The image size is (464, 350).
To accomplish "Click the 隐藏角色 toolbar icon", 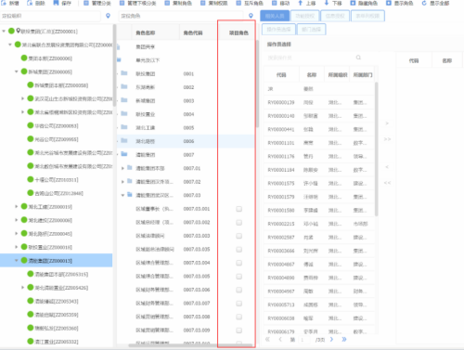I will click(x=353, y=3).
